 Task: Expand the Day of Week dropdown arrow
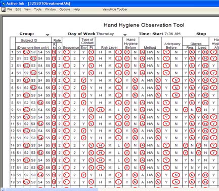[125, 35]
